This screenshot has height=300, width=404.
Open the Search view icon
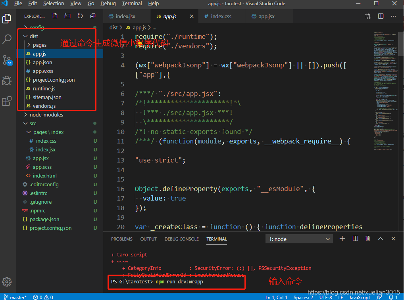click(7, 39)
